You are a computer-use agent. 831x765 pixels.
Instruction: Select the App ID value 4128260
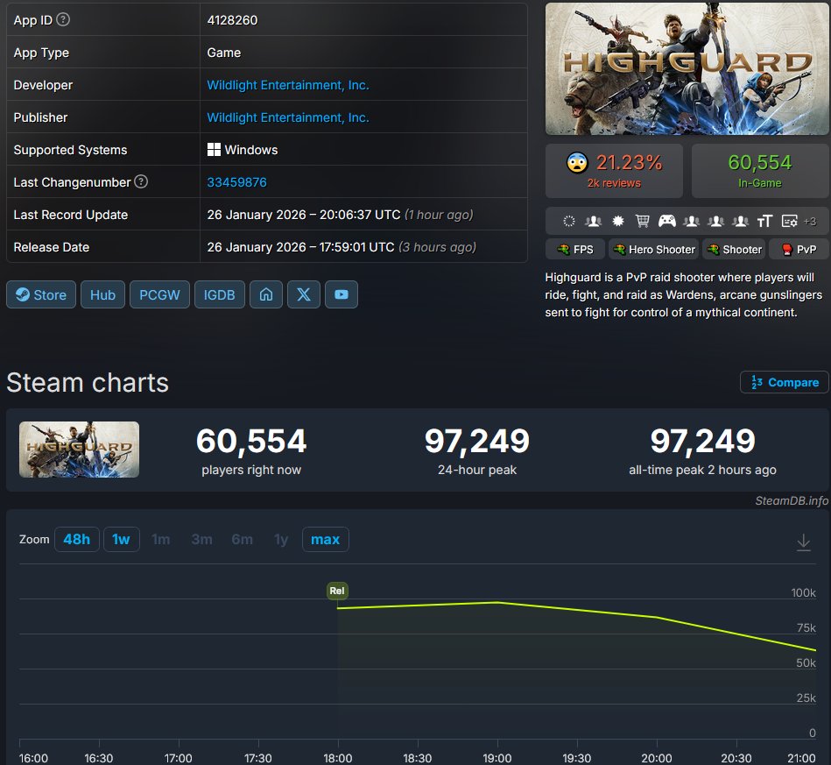coord(232,20)
